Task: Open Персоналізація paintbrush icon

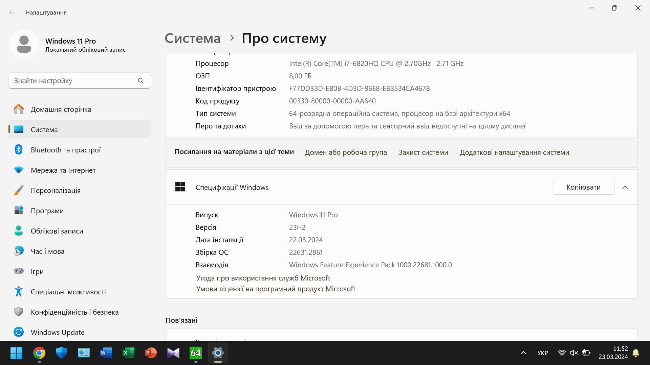Action: point(19,190)
